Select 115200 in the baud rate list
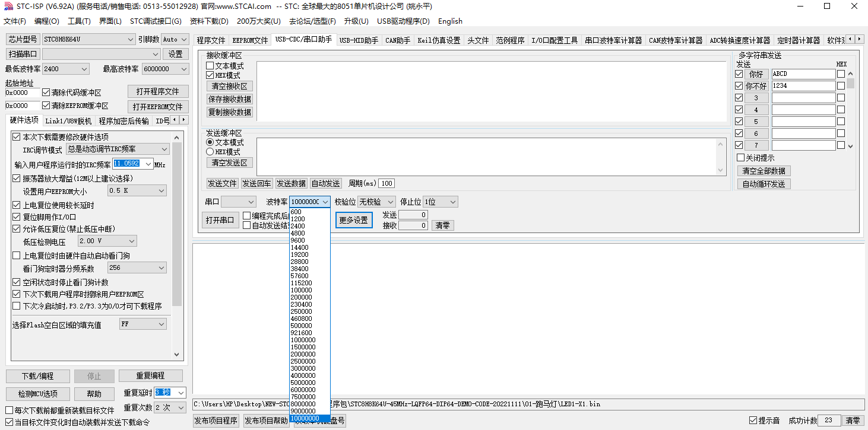The height and width of the screenshot is (430, 868). [309, 283]
